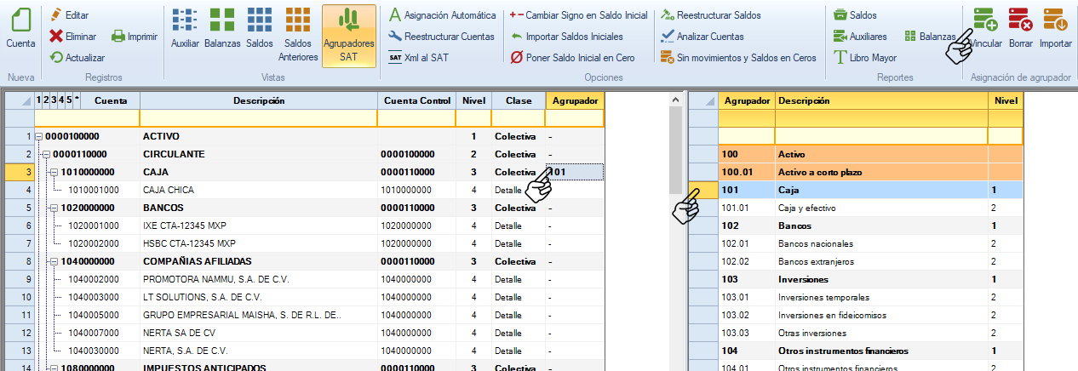Click Xml al SAT option
Image resolution: width=1078 pixels, height=371 pixels.
(418, 58)
